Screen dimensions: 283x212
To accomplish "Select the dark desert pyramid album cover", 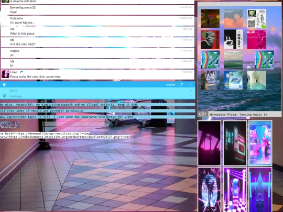I will click(210, 19).
